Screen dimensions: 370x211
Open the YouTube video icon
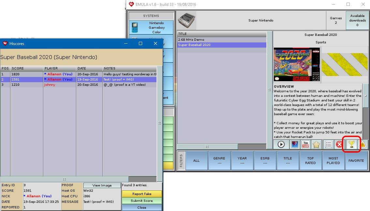[305, 144]
